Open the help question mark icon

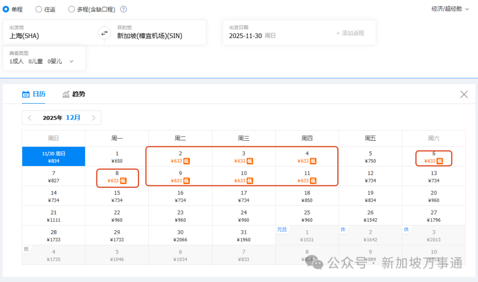pos(123,9)
